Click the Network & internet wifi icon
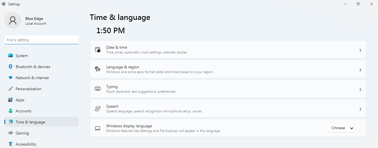Image resolution: width=378 pixels, height=148 pixels. (11, 78)
